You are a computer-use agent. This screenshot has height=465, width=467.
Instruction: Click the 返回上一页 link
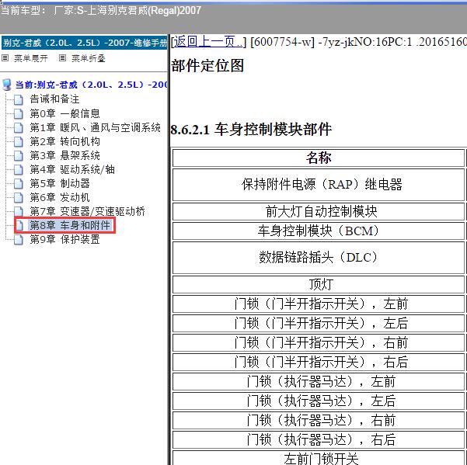[207, 42]
